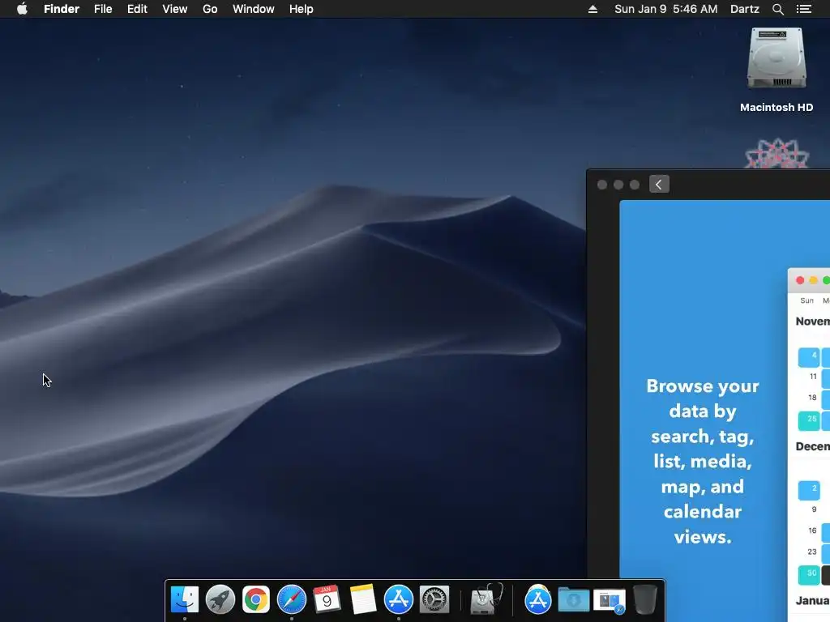This screenshot has height=622, width=830.
Task: Launch Safari compass icon in Dock
Action: pyautogui.click(x=292, y=599)
